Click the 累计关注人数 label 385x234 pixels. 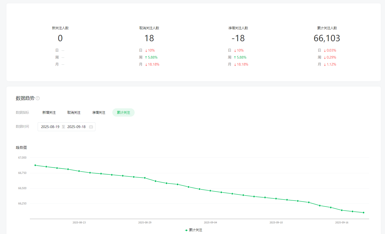click(x=327, y=28)
